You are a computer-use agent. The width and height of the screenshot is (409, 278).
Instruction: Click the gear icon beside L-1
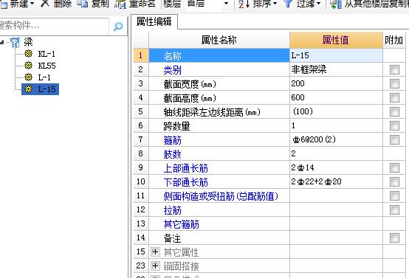[x=28, y=77]
